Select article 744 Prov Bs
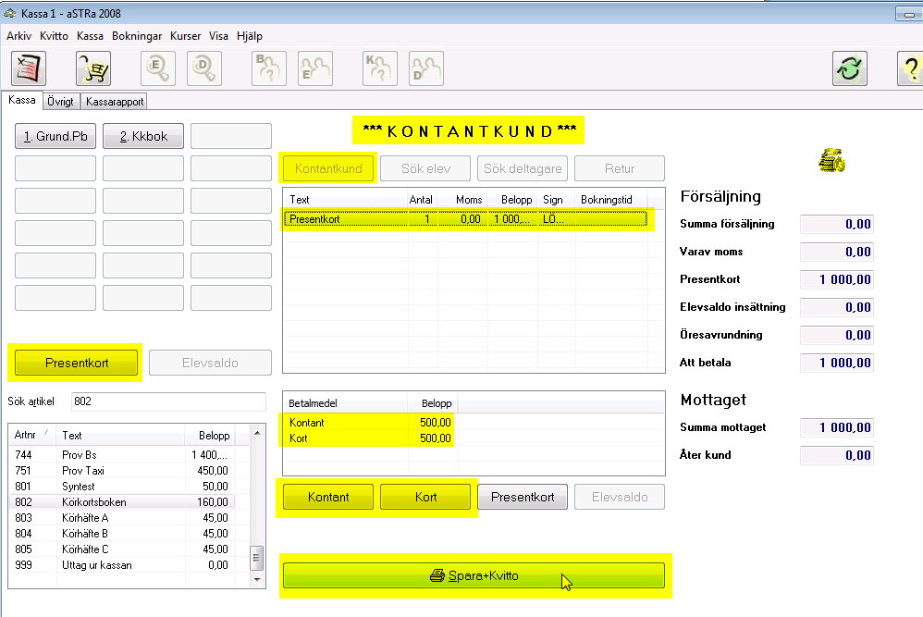This screenshot has width=923, height=617. click(x=122, y=454)
